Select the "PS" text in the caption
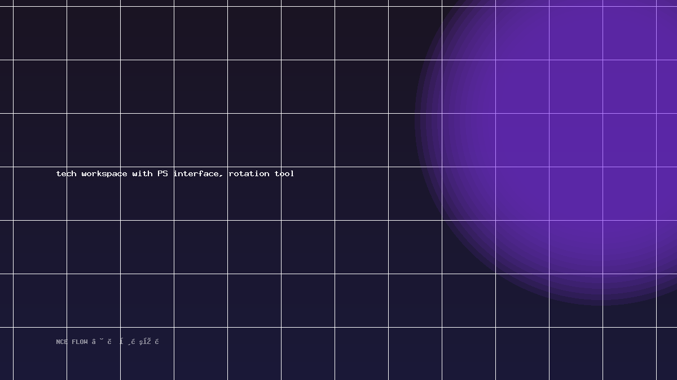Viewport: 677px width, 380px height. click(162, 173)
